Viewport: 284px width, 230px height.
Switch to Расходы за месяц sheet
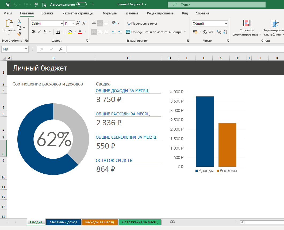[100, 222]
